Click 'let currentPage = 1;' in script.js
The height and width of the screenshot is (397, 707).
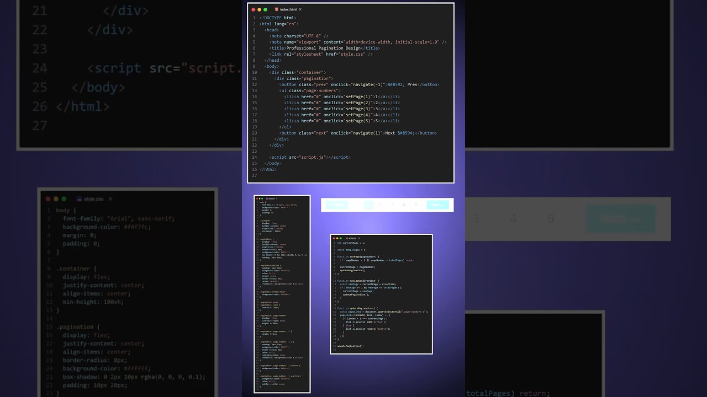point(351,243)
